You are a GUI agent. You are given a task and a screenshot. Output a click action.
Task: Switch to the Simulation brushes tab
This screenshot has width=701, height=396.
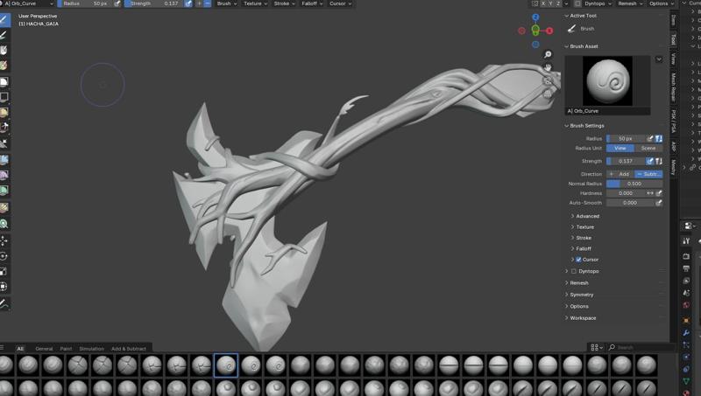pos(92,349)
